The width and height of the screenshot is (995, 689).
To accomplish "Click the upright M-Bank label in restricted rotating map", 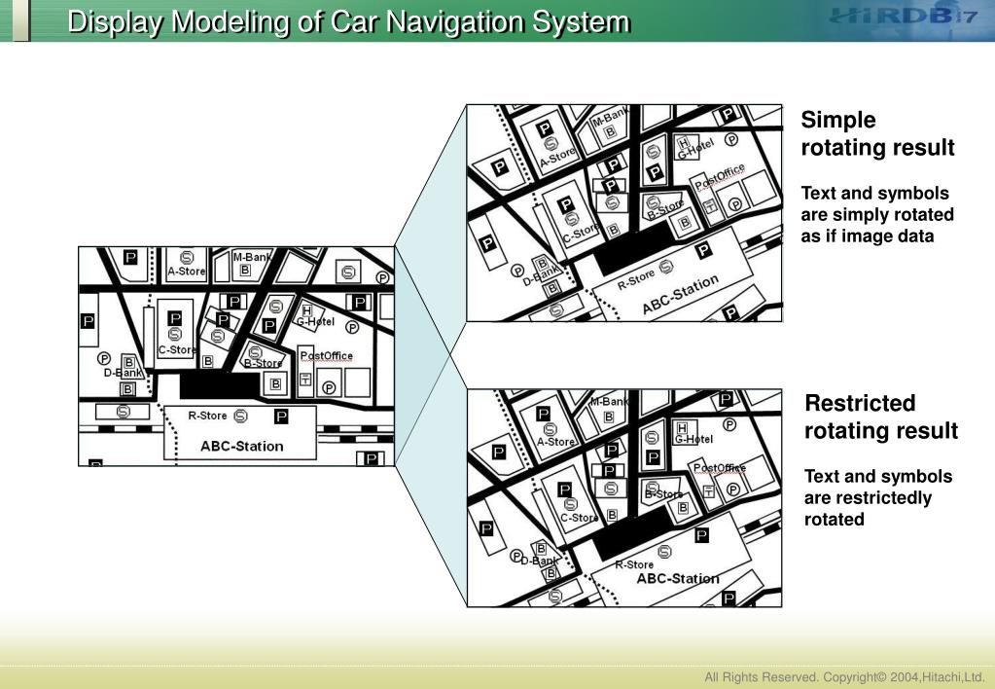I will [610, 401].
